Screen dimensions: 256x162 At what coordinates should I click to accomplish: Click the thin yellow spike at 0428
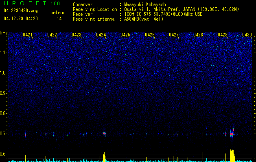tap(203, 157)
